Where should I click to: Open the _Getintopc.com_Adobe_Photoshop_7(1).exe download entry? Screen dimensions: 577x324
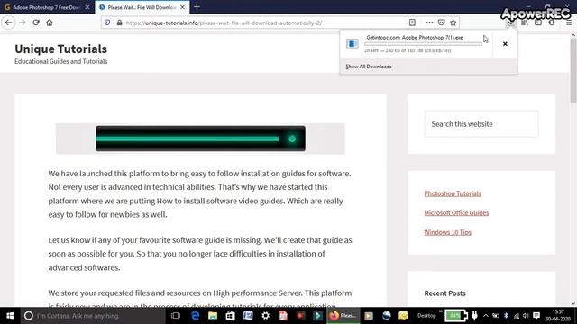point(416,44)
